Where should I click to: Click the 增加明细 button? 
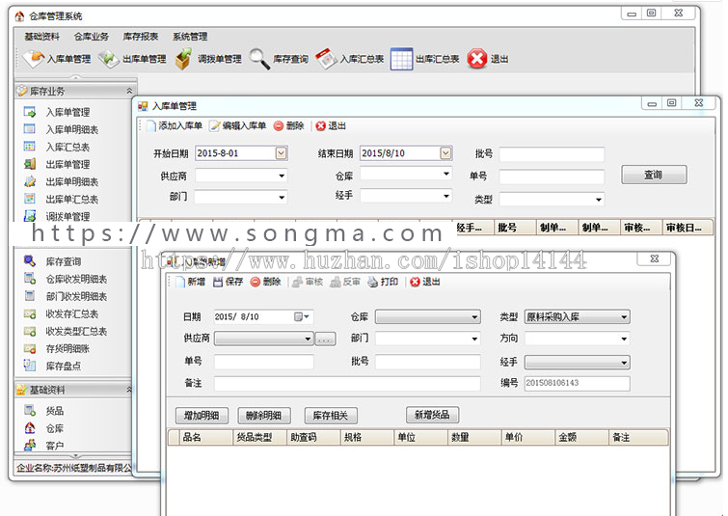tap(202, 416)
